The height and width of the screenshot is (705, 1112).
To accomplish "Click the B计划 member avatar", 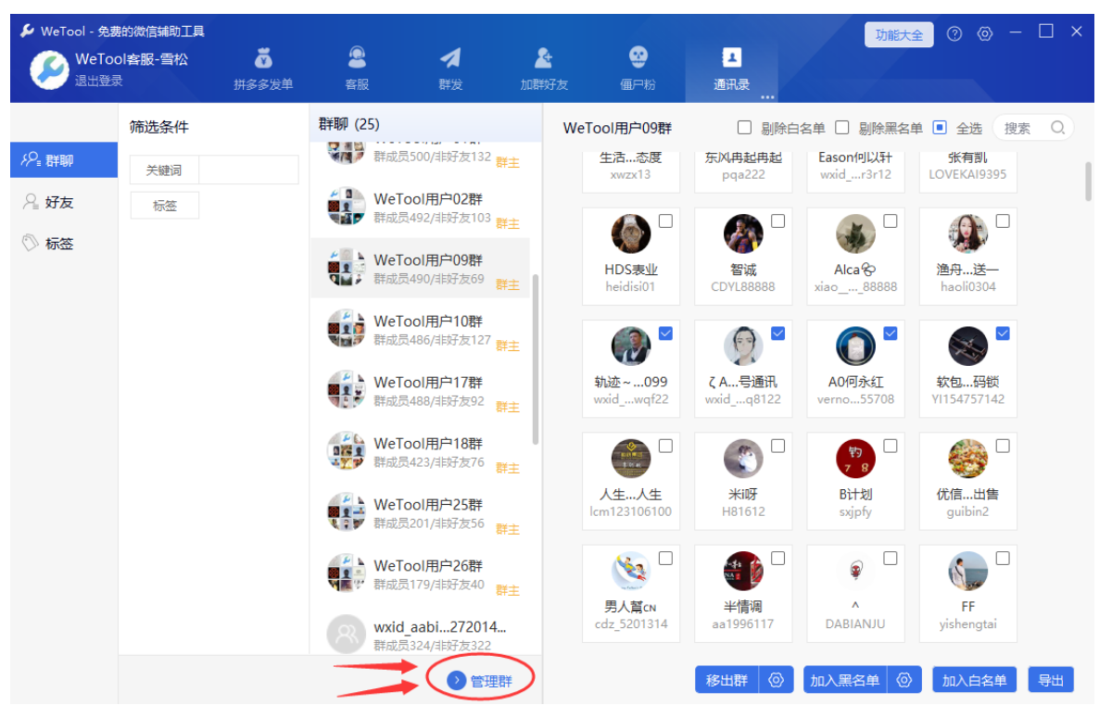I will coord(855,460).
